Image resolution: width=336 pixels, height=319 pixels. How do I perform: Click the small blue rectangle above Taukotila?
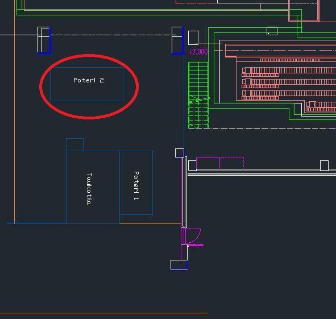click(x=75, y=144)
